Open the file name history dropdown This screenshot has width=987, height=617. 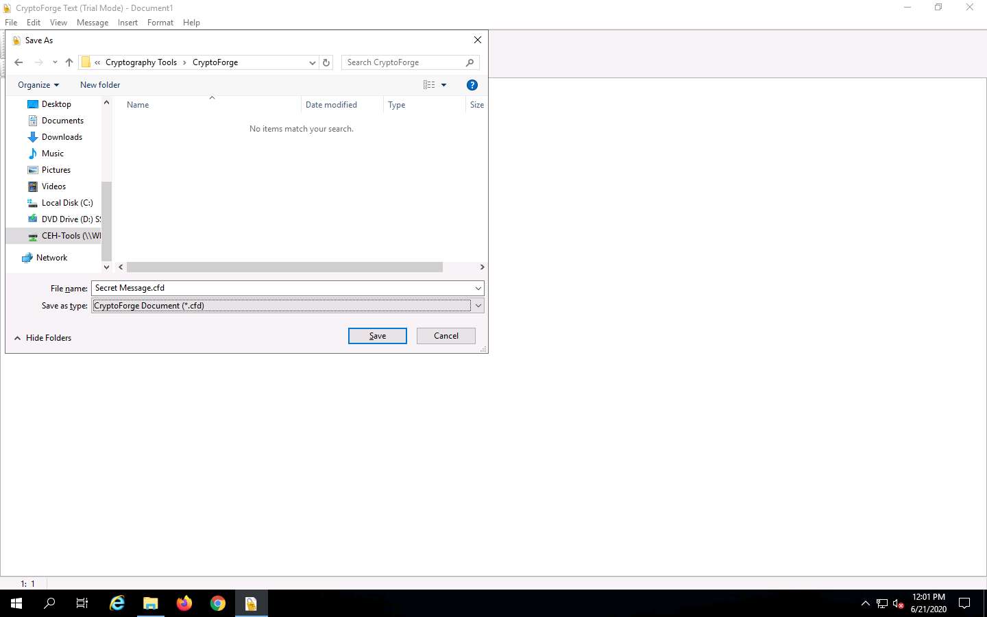tap(478, 288)
